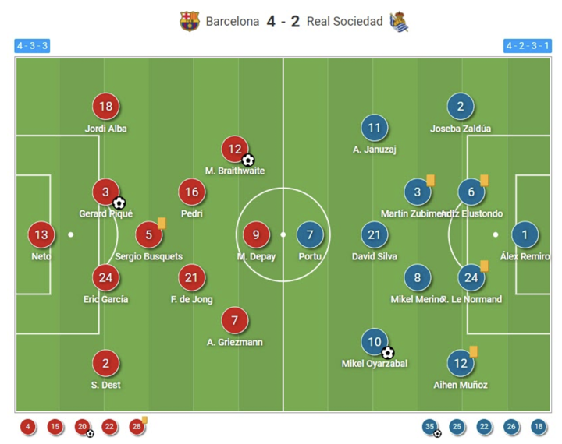Image resolution: width=562 pixels, height=444 pixels.
Task: Select Barcelona's 4-3-3 formation badge
Action: coord(32,46)
